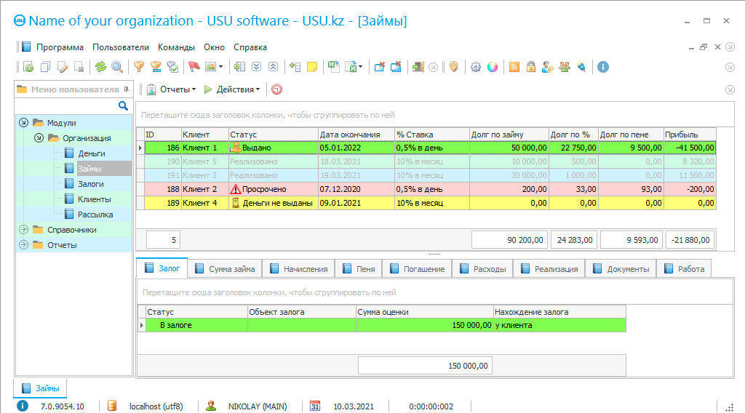745x413 pixels.
Task: Click the funnel with checkmark icon
Action: point(172,67)
